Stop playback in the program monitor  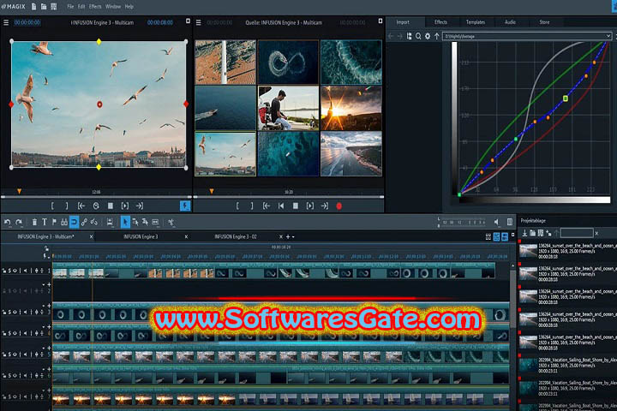tap(111, 205)
